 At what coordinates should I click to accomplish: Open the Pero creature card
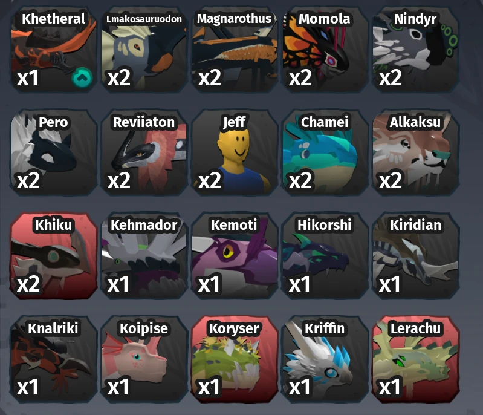(x=53, y=152)
